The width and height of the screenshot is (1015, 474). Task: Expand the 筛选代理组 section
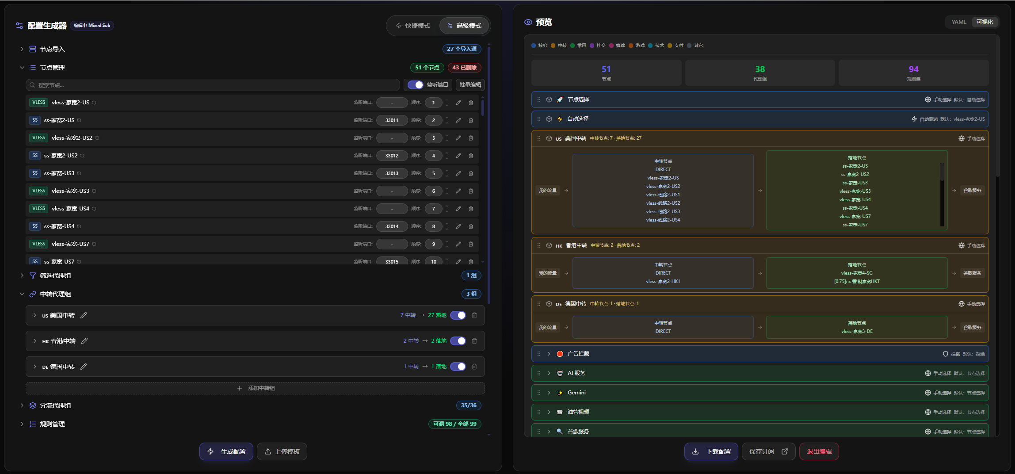click(22, 275)
